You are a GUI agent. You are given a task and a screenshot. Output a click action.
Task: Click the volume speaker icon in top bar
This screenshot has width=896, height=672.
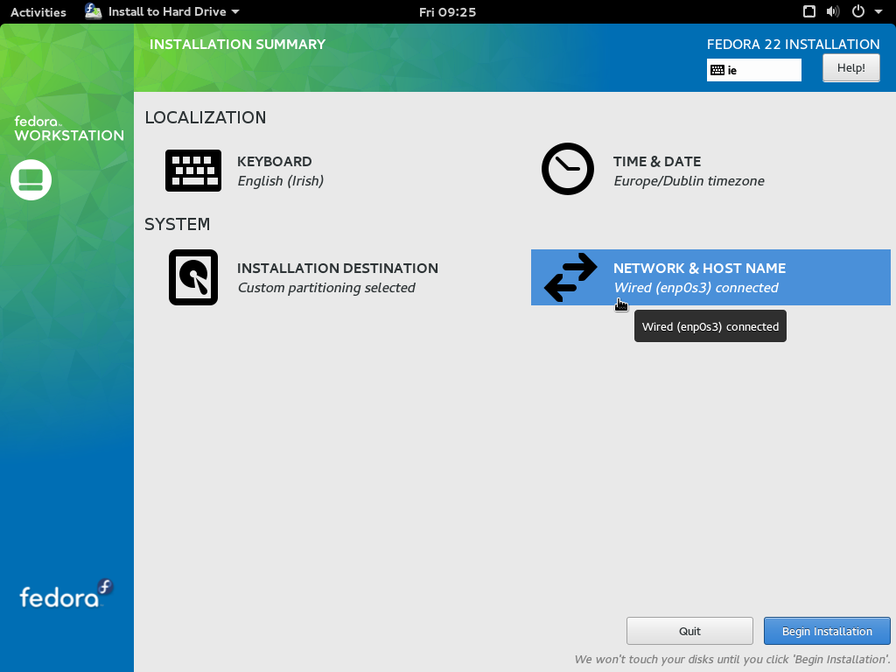(833, 11)
